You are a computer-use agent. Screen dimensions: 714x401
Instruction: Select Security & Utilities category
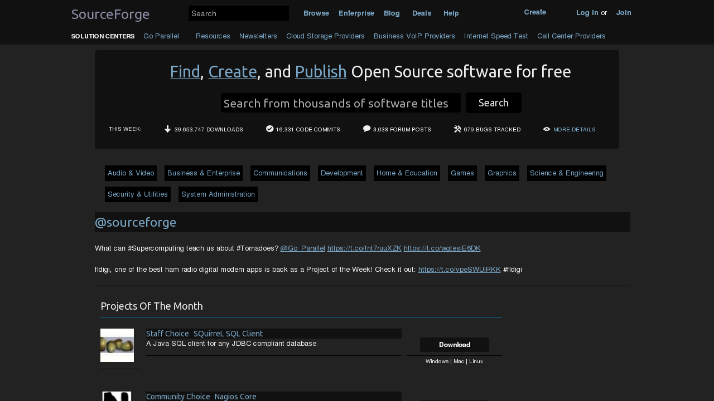click(x=138, y=194)
